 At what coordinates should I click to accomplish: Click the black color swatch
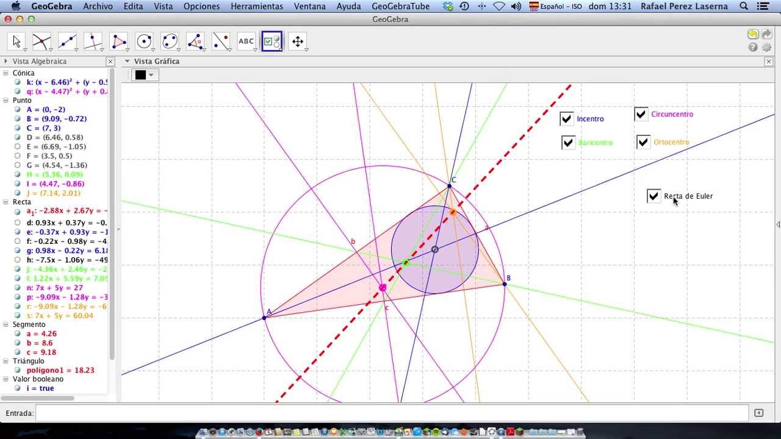[141, 75]
